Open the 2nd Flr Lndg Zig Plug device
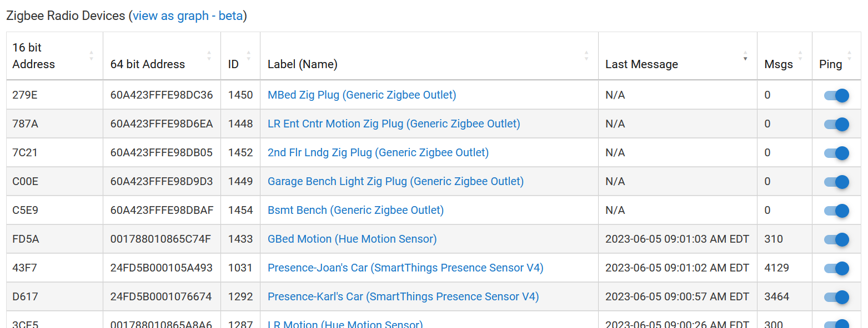The height and width of the screenshot is (328, 868). point(378,152)
